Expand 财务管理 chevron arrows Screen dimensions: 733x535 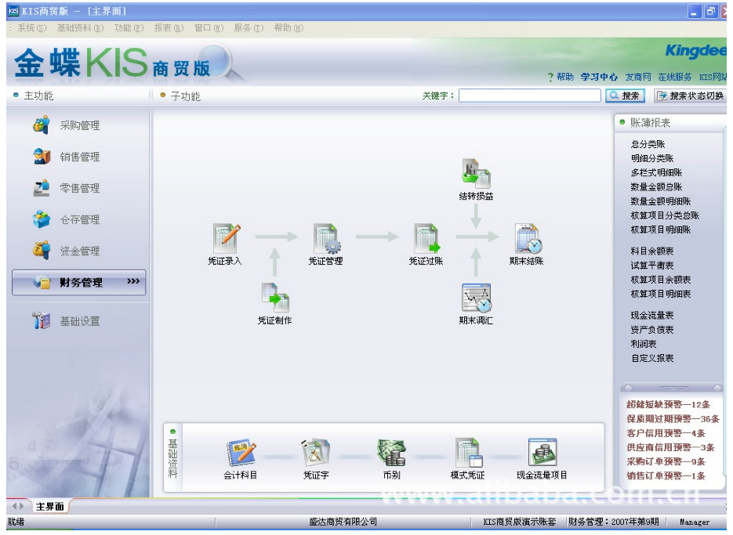(x=133, y=281)
